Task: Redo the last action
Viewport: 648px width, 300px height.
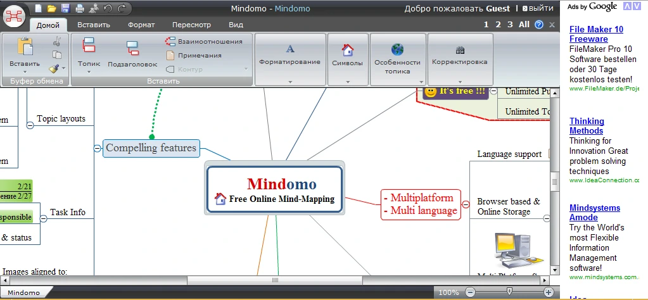Action: pyautogui.click(x=122, y=8)
